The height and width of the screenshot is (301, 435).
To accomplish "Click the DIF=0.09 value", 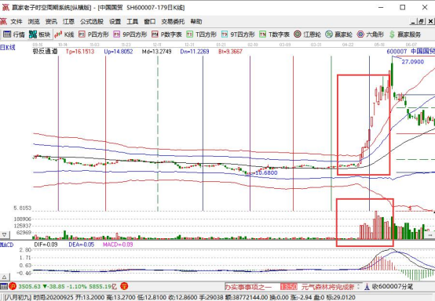I will (x=46, y=245).
